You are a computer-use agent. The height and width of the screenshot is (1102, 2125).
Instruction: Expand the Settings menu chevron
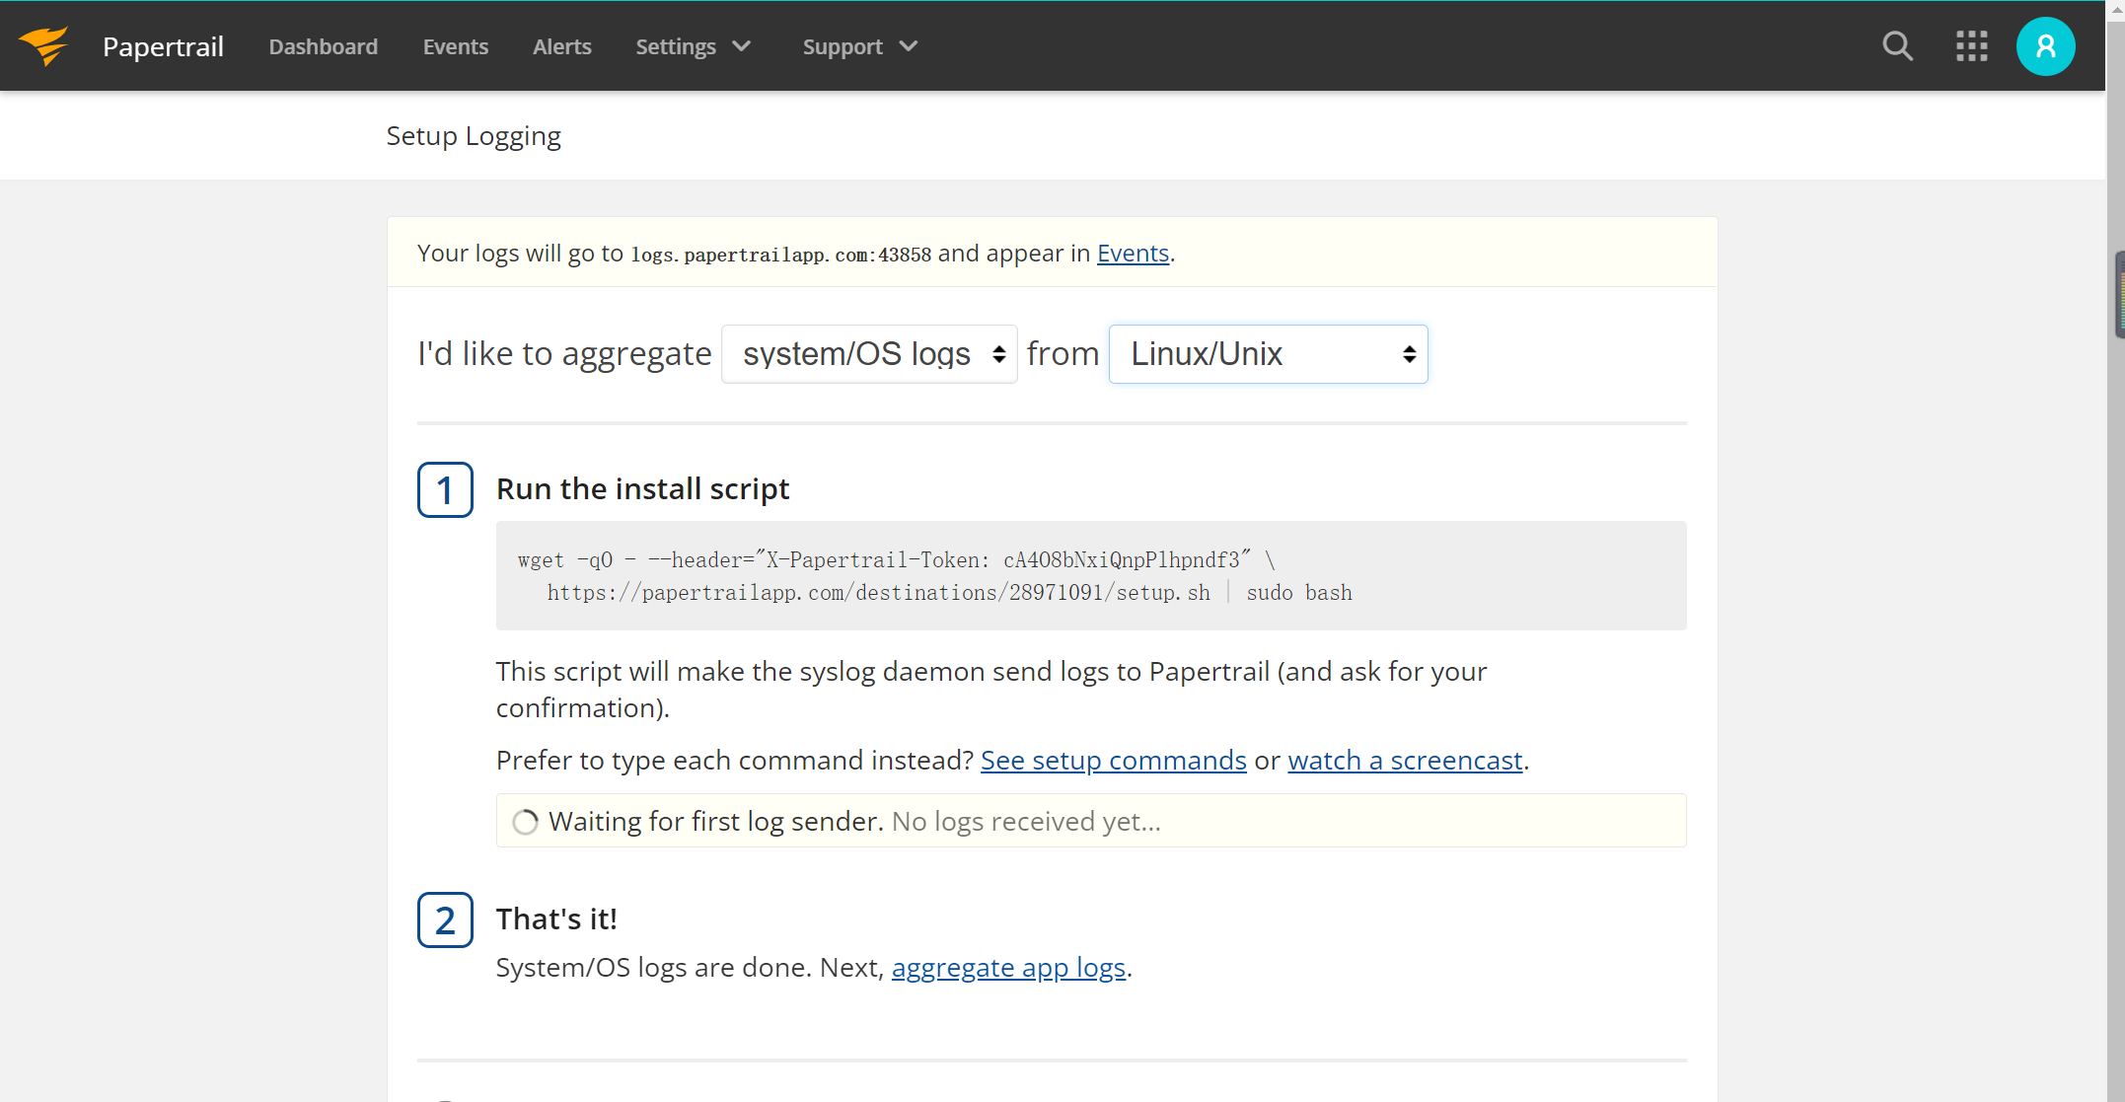pos(742,46)
